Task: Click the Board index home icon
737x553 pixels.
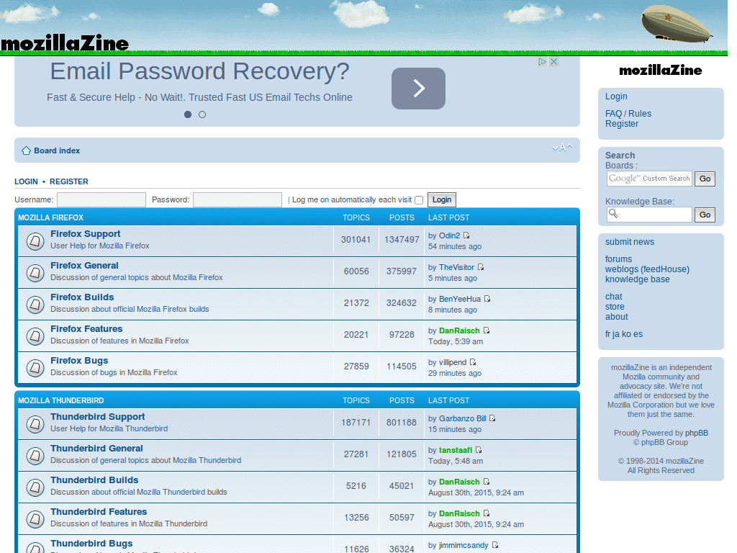Action: pyautogui.click(x=26, y=150)
